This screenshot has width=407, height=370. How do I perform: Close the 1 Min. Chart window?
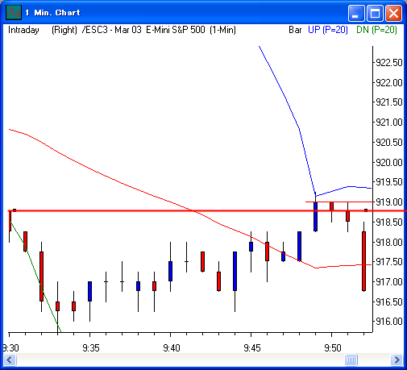click(x=393, y=13)
